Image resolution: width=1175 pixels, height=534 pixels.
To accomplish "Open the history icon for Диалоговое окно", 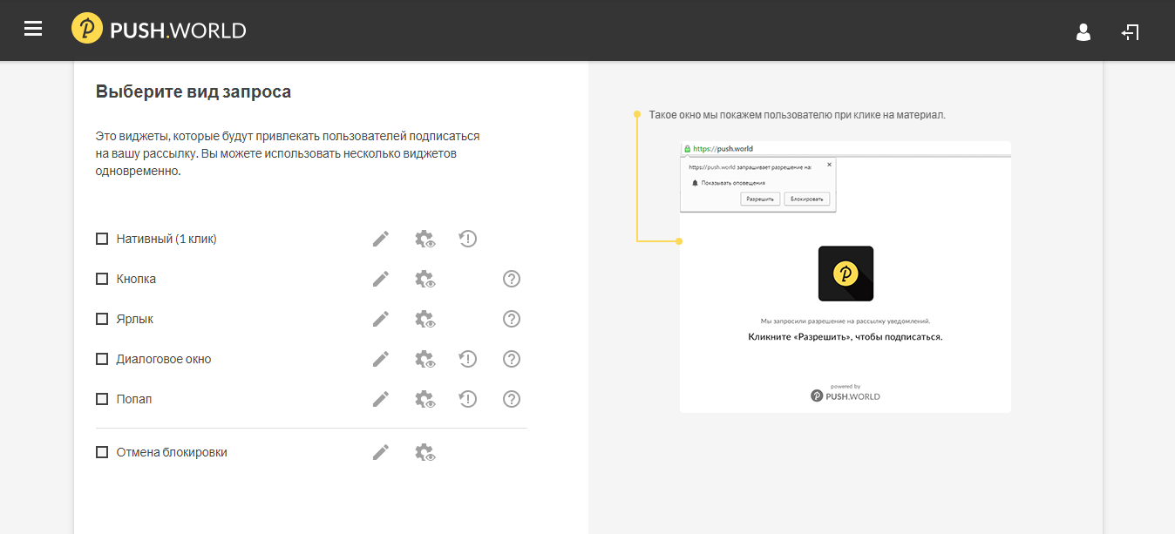I will (x=468, y=359).
